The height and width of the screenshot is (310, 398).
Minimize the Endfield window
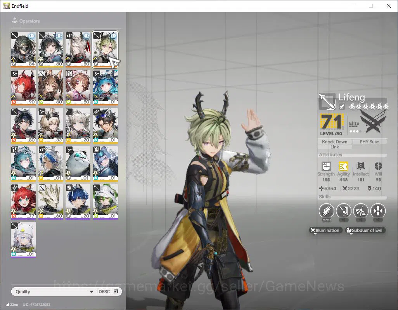[x=353, y=6]
